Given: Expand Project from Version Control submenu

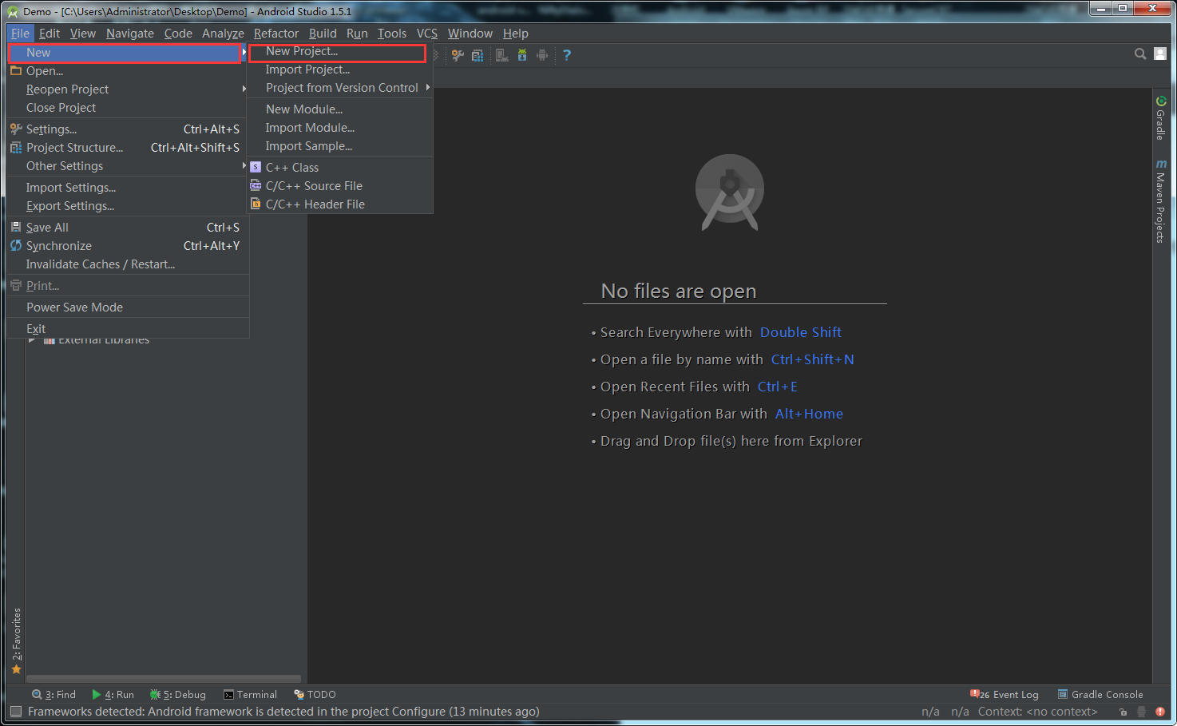Looking at the screenshot, I should tap(342, 88).
